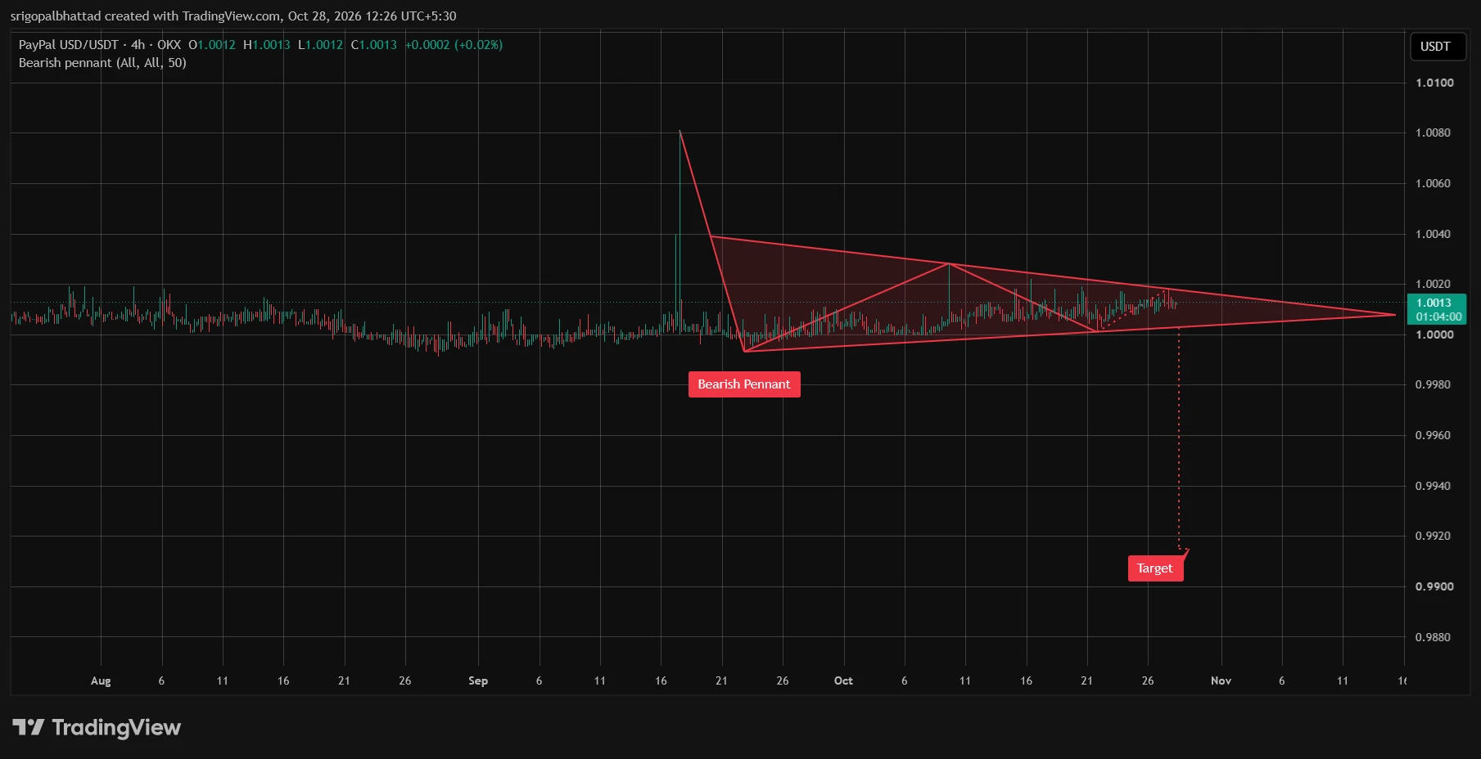1481x759 pixels.
Task: Click the 1.0100 price axis label
Action: tap(1434, 83)
